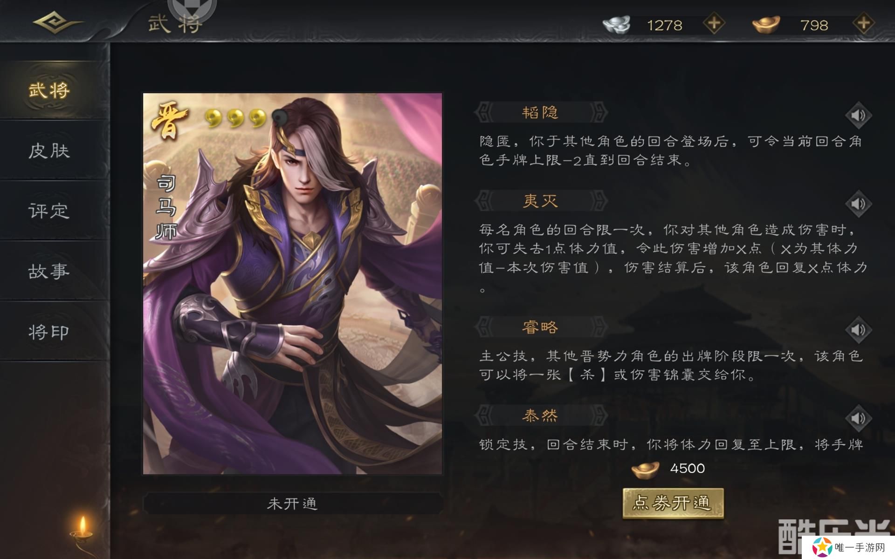This screenshot has height=559, width=895.
Task: Open the 皮肤 skins tab
Action: point(49,150)
